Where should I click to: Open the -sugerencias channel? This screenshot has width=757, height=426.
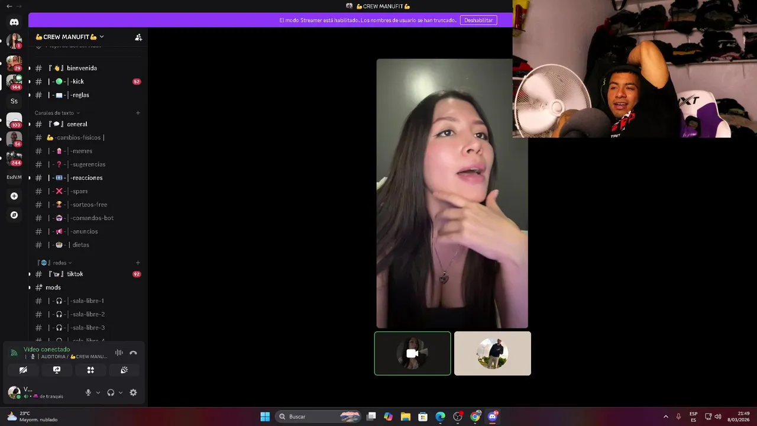(x=88, y=164)
